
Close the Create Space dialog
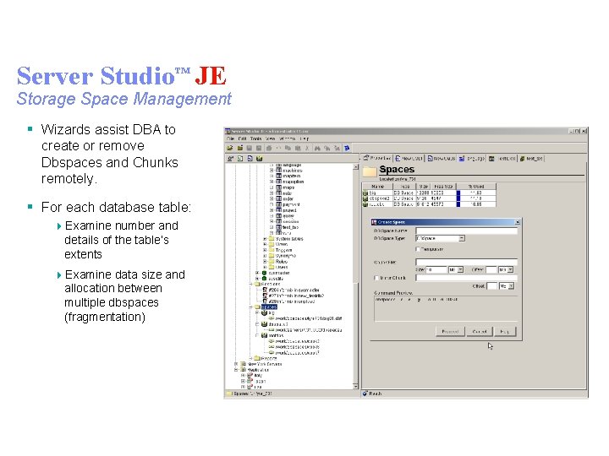(518, 222)
